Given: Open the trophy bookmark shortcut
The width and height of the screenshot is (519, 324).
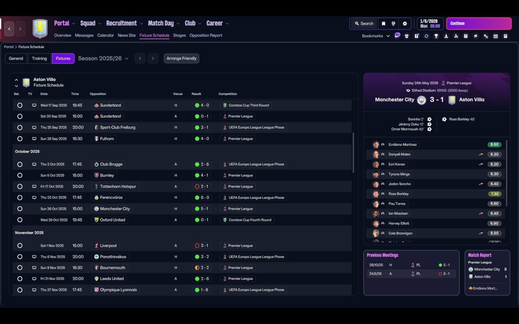Looking at the screenshot, I should tap(436, 36).
